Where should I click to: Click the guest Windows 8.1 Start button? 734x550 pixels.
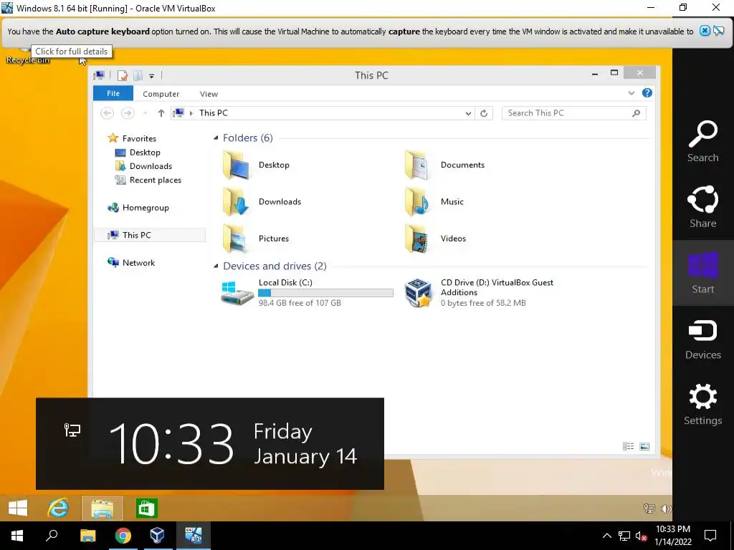coord(18,508)
